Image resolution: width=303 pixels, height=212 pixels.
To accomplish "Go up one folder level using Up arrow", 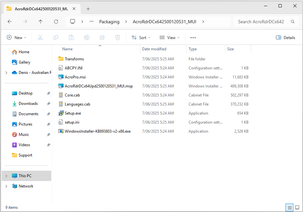I will [x=40, y=22].
